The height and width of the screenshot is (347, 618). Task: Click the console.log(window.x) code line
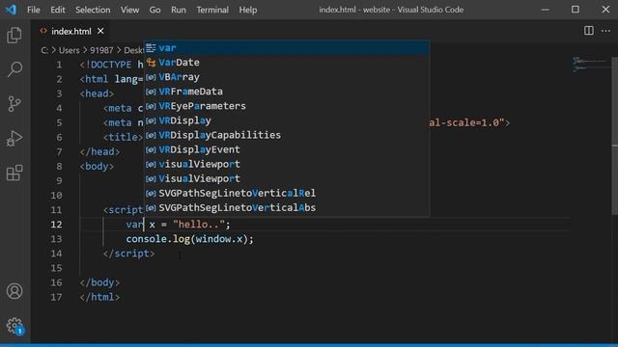pos(189,239)
